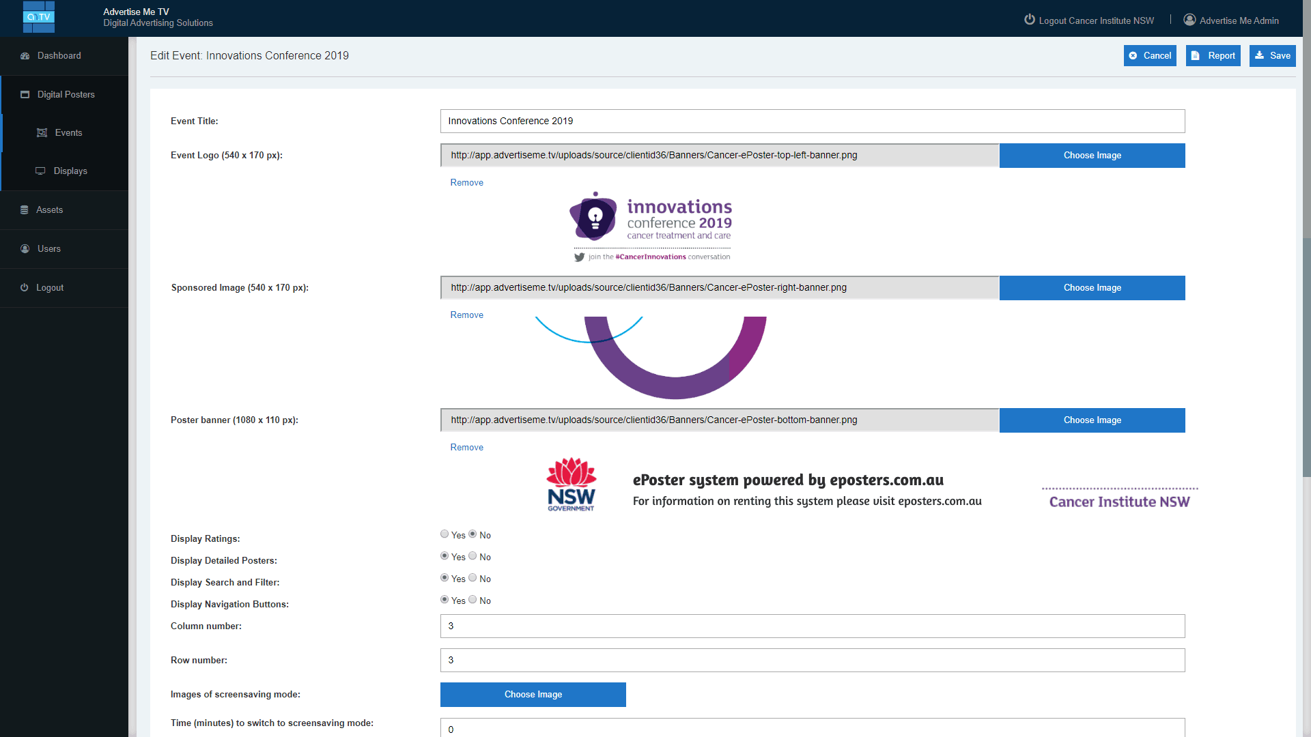Viewport: 1311px width, 737px height.
Task: Open the sidebar Logout menu item
Action: coord(50,288)
